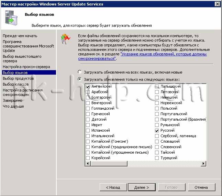
Task: Select radio to download only chosen languages
Action: point(80,79)
